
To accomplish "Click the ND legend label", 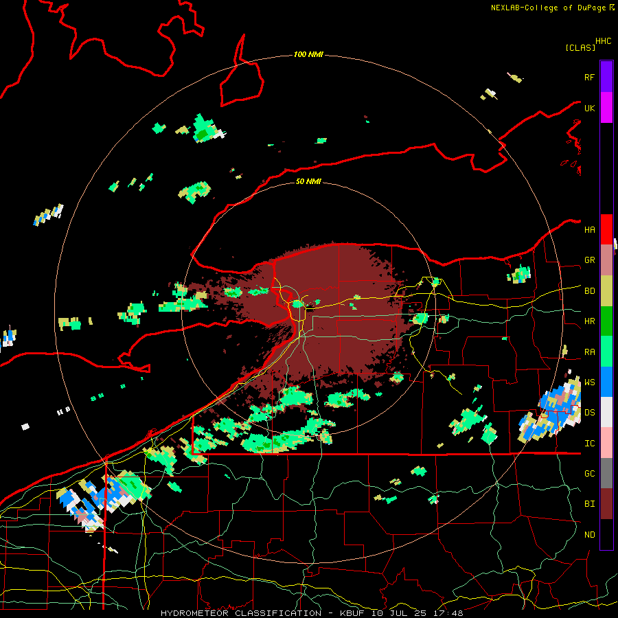I will [589, 535].
